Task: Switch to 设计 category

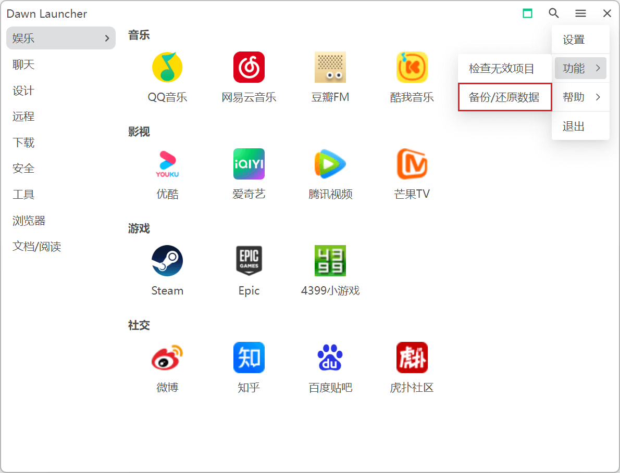Action: tap(61, 91)
